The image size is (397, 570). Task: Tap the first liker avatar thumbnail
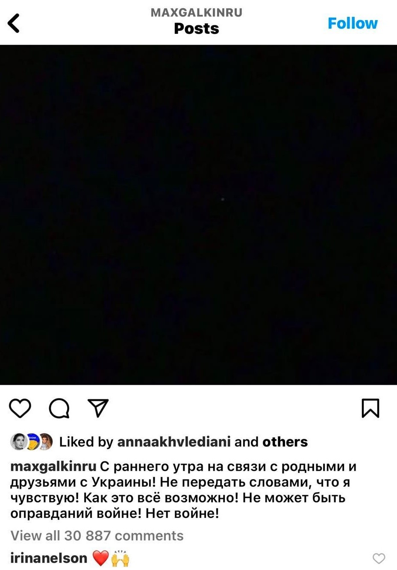click(x=19, y=442)
